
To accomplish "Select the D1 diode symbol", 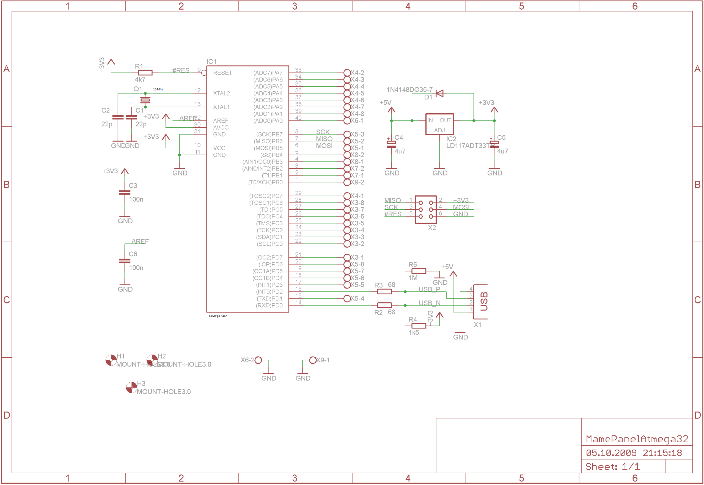I will click(x=439, y=93).
